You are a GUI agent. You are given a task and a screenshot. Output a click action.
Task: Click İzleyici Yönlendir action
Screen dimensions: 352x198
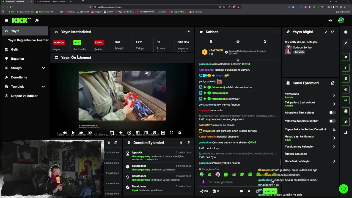pyautogui.click(x=296, y=154)
